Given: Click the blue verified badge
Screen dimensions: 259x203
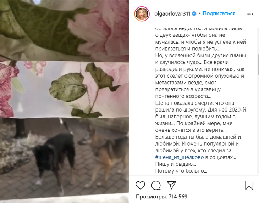Looking at the screenshot, I should 194,14.
